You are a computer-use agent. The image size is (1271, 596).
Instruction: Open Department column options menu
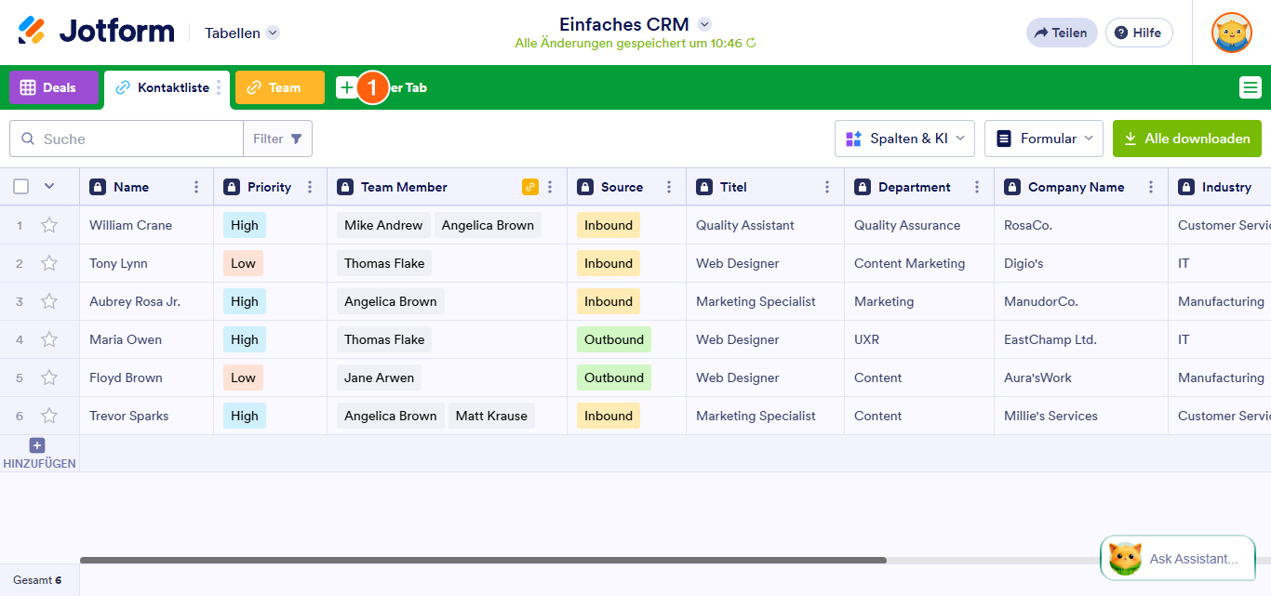(977, 187)
